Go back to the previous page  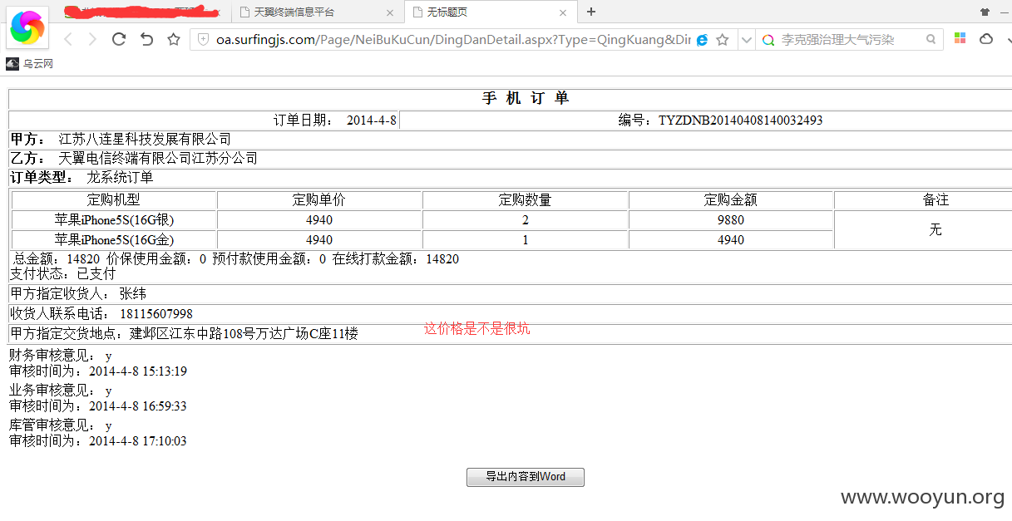click(68, 39)
